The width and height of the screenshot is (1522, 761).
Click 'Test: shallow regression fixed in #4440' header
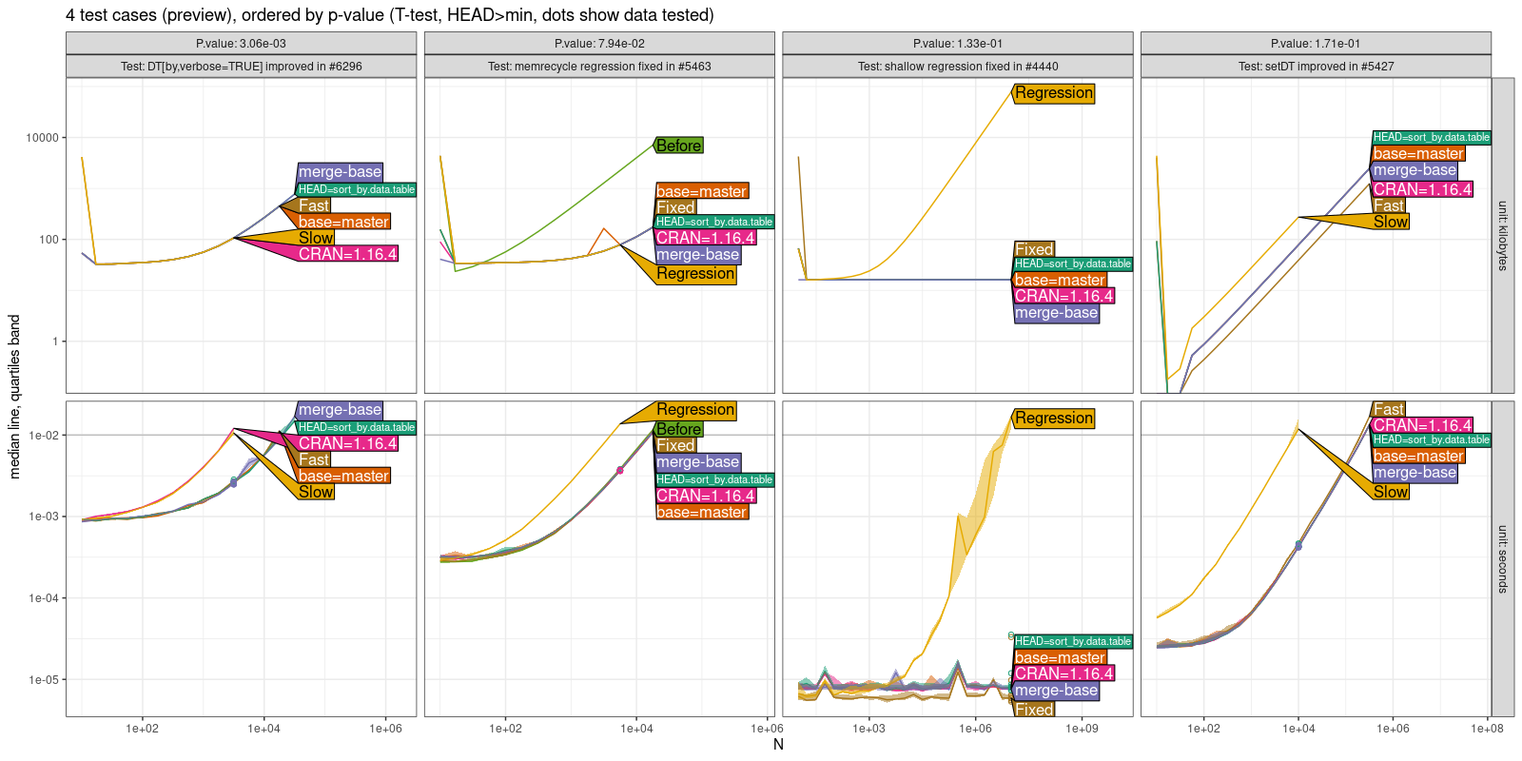(958, 67)
